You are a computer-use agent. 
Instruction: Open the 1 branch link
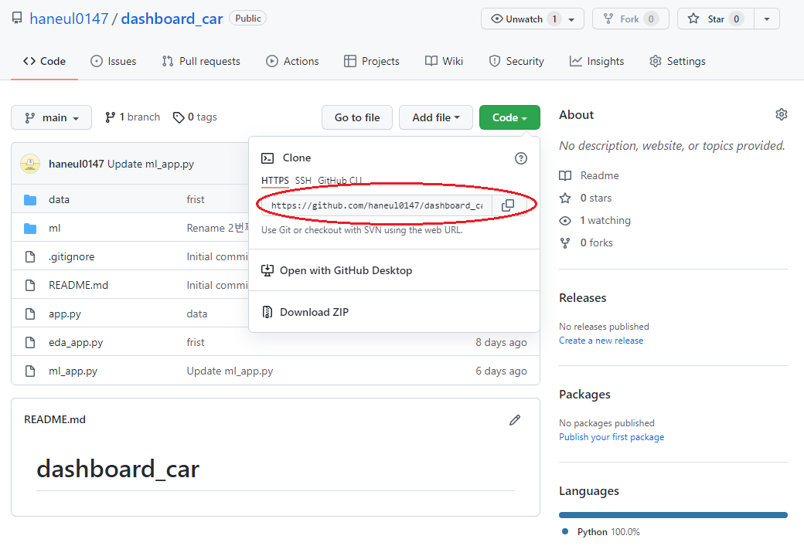[x=133, y=117]
